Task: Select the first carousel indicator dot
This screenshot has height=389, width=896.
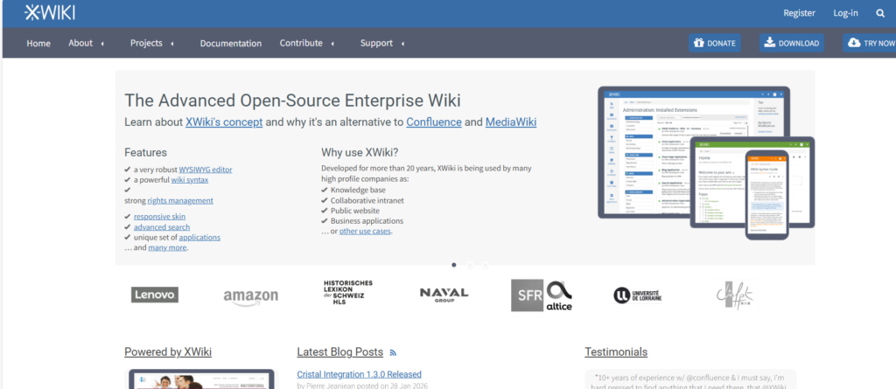Action: click(x=453, y=264)
